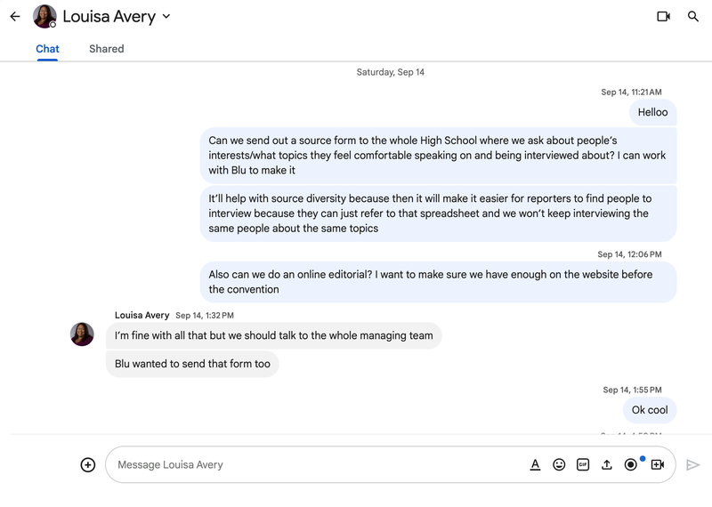Expand the Louisa Avery name dropdown

[166, 16]
